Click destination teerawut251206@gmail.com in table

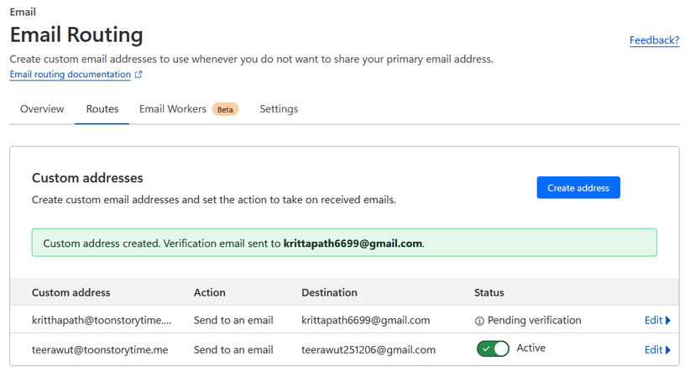coord(368,350)
